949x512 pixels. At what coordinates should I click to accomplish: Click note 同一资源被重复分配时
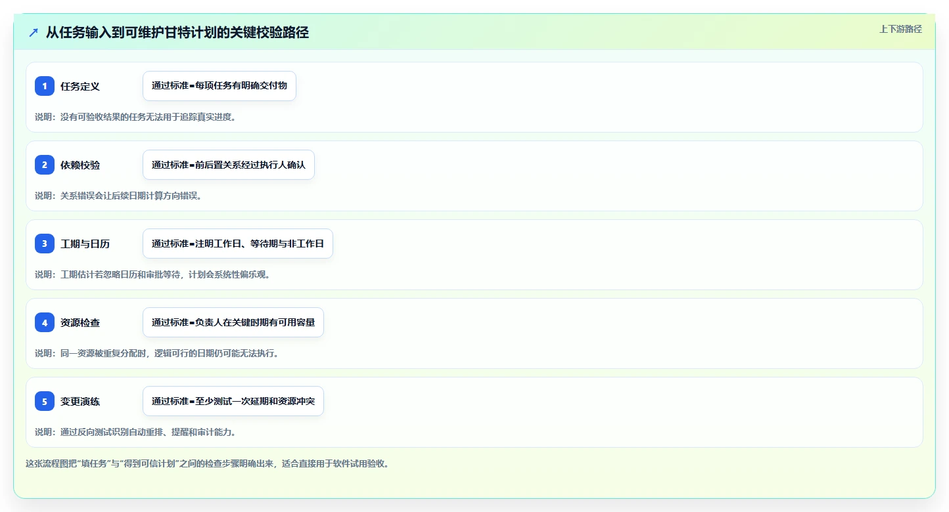(157, 353)
